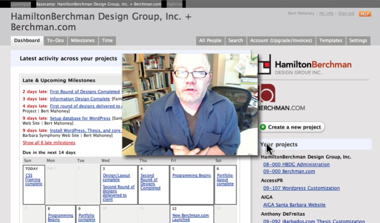Click the Bert Mahoney user name
Viewport: 380px width, 223px height.
(301, 13)
